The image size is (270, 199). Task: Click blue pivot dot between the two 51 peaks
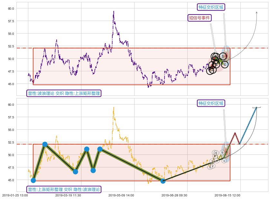tap(93, 170)
